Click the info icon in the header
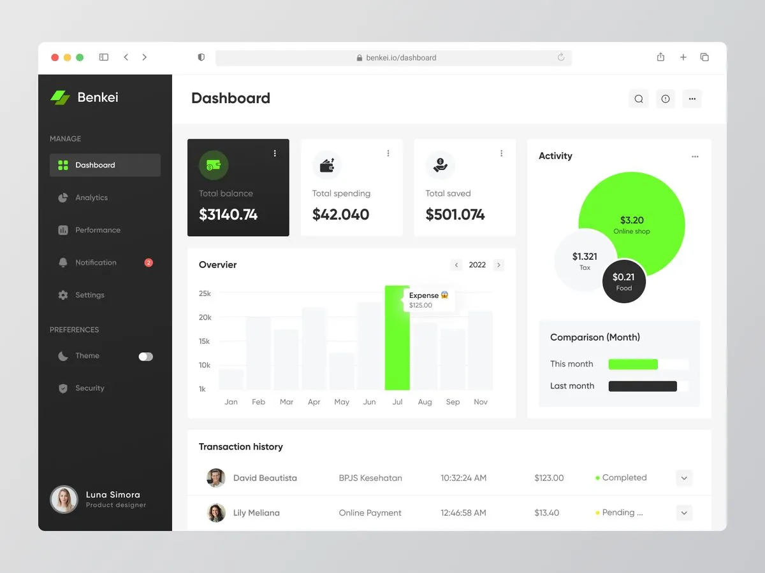 pyautogui.click(x=665, y=99)
